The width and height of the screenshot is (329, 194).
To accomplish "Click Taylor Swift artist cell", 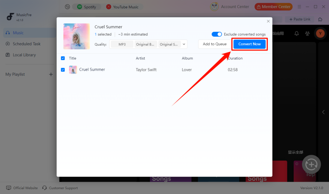I will pyautogui.click(x=146, y=70).
